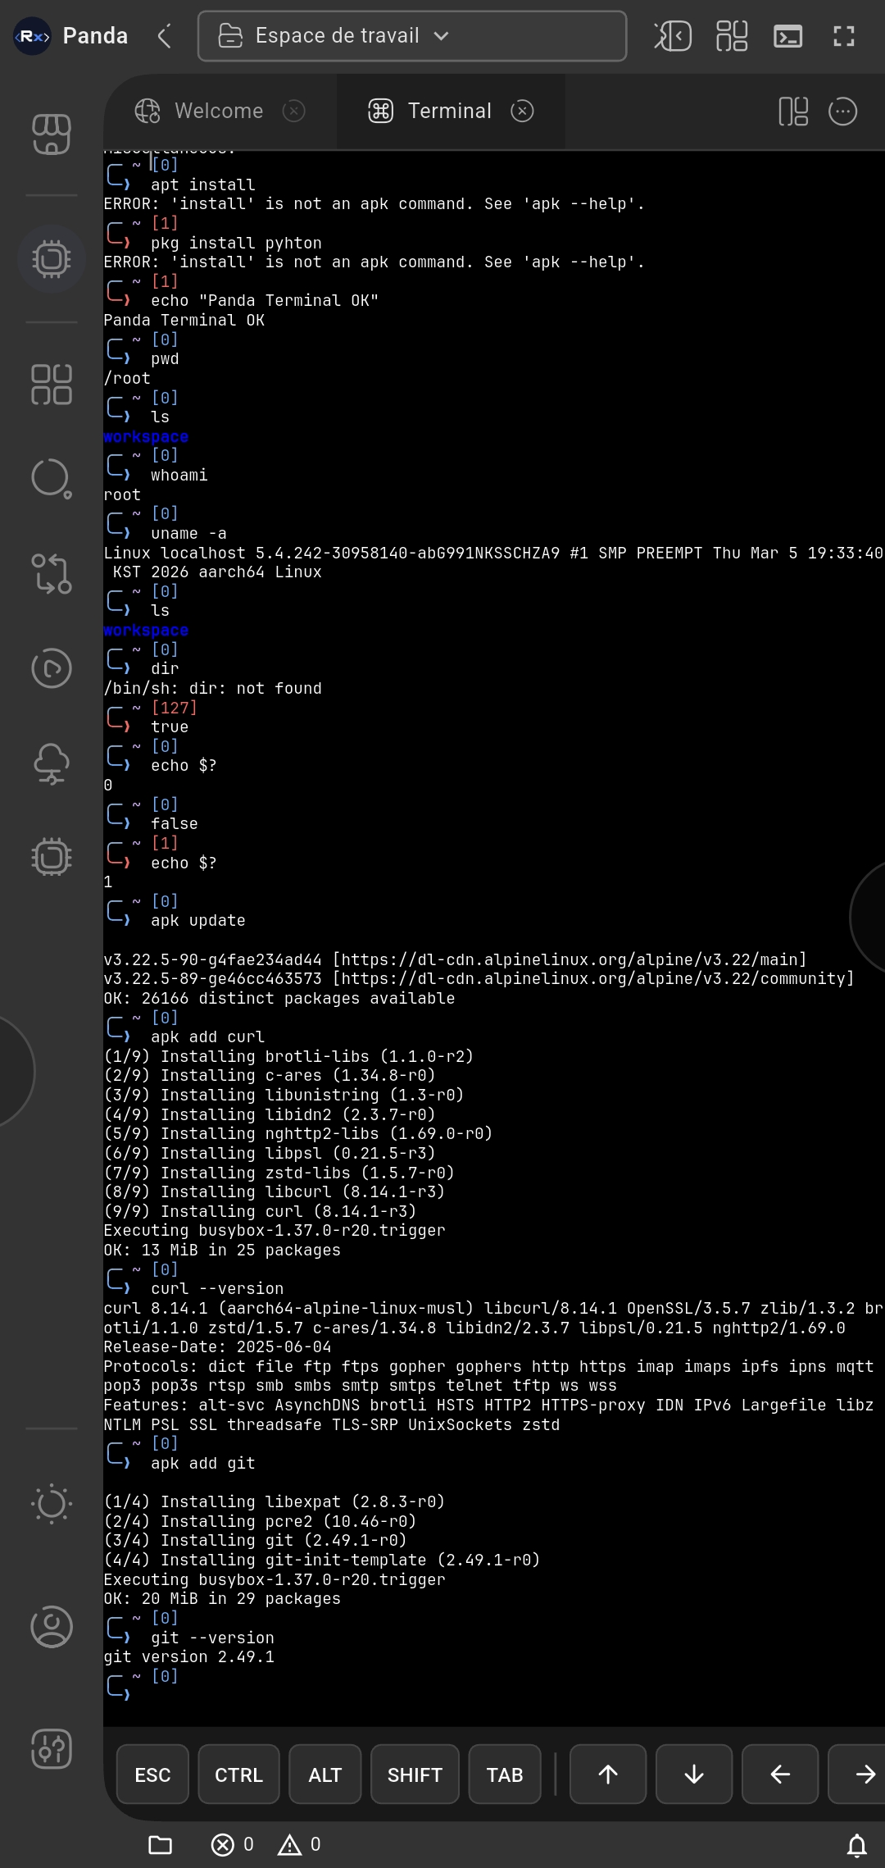Click the 'uname -a' command text
The height and width of the screenshot is (1868, 885).
tap(189, 534)
